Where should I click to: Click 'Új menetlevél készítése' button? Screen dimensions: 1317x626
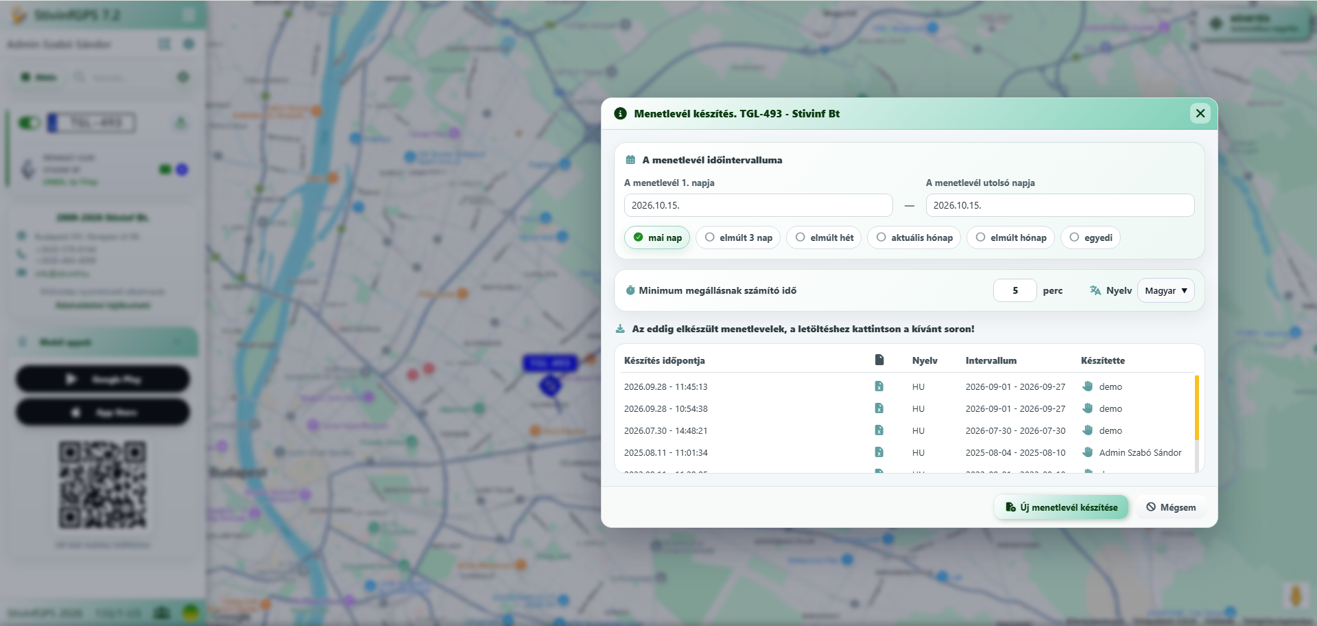pos(1061,507)
